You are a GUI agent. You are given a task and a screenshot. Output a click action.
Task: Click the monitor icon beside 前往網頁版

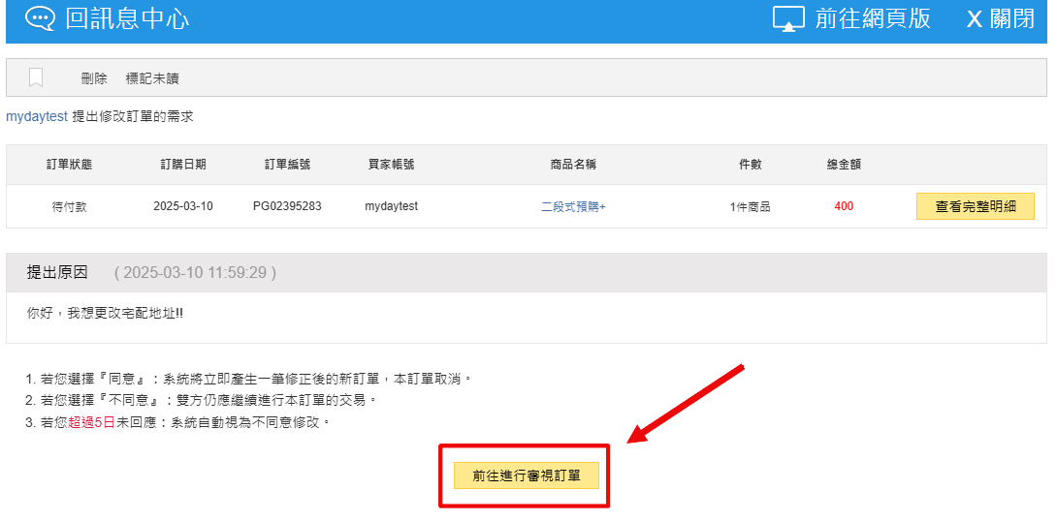788,18
